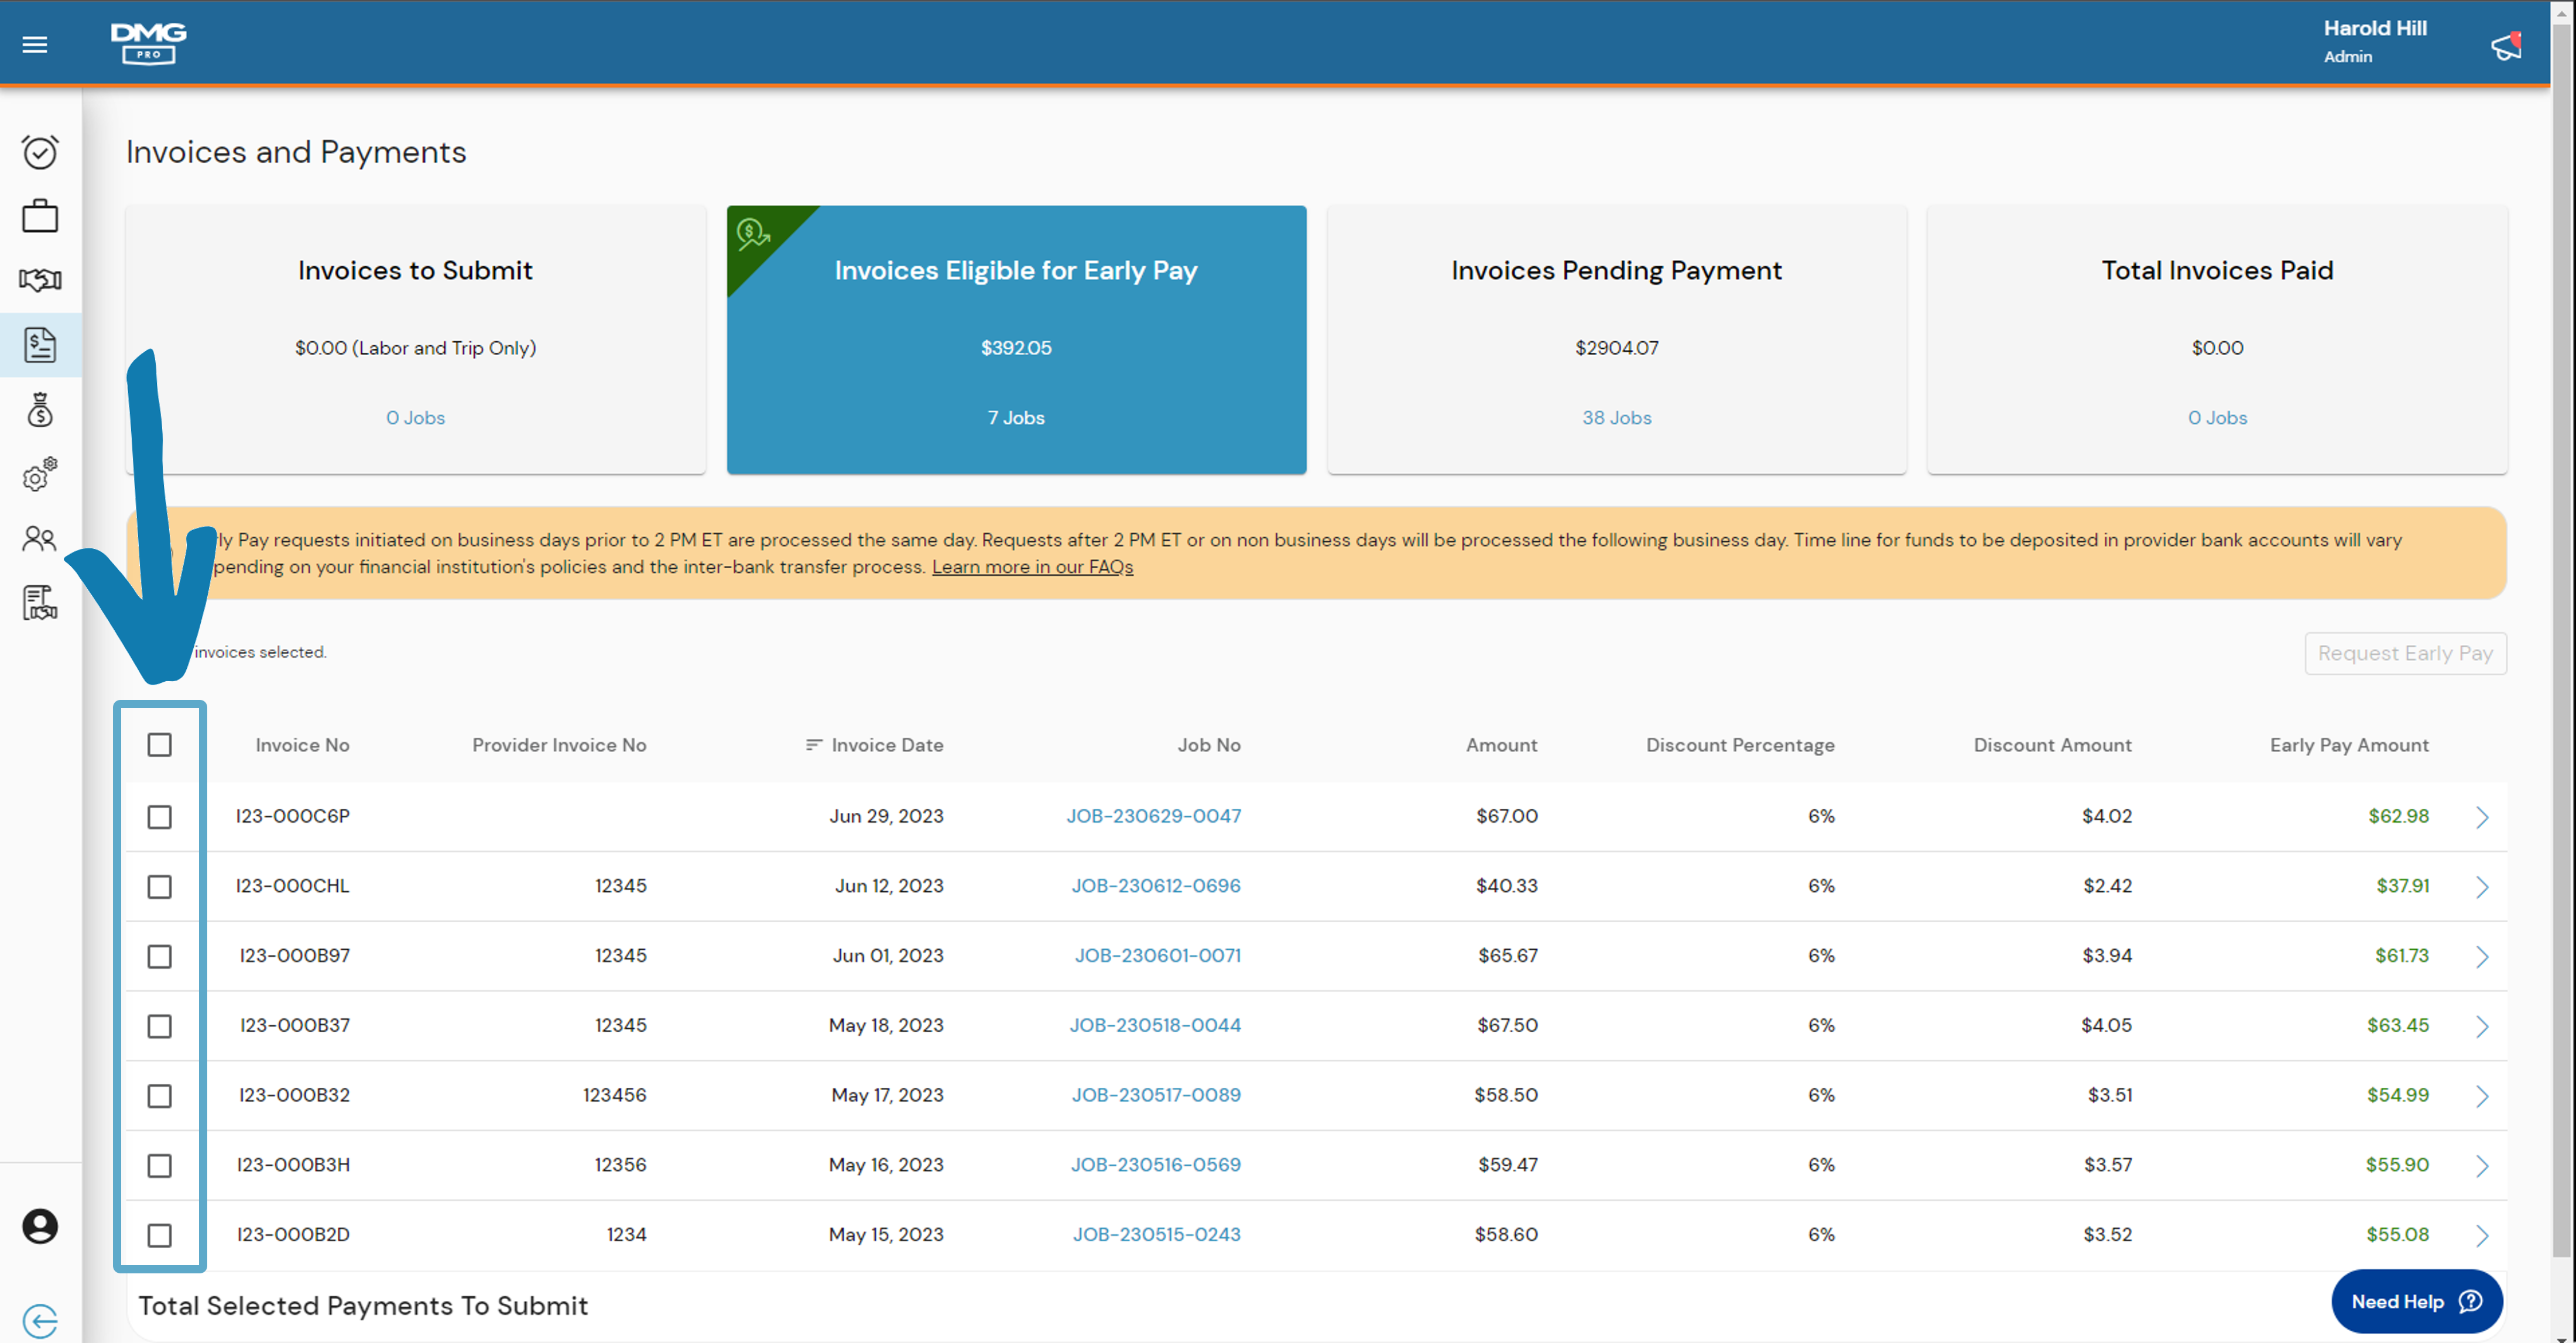Screen dimensions: 2576x1343
Task: Open the contracts icon in the sidebar
Action: point(40,602)
